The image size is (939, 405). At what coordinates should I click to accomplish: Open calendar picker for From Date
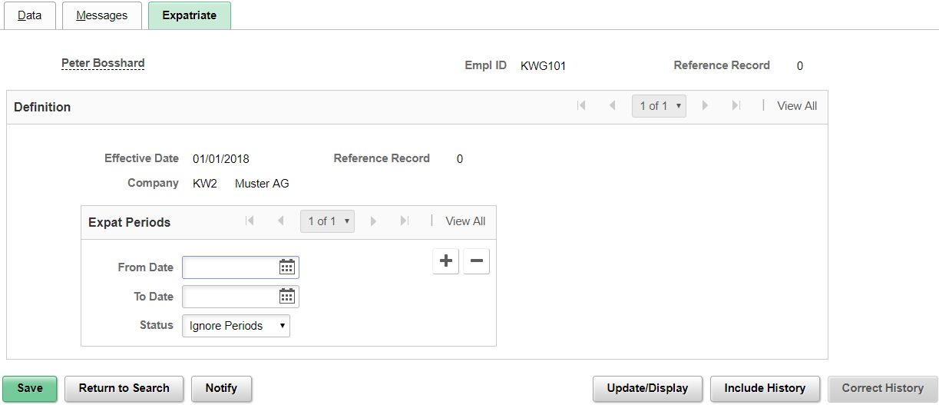coord(287,267)
